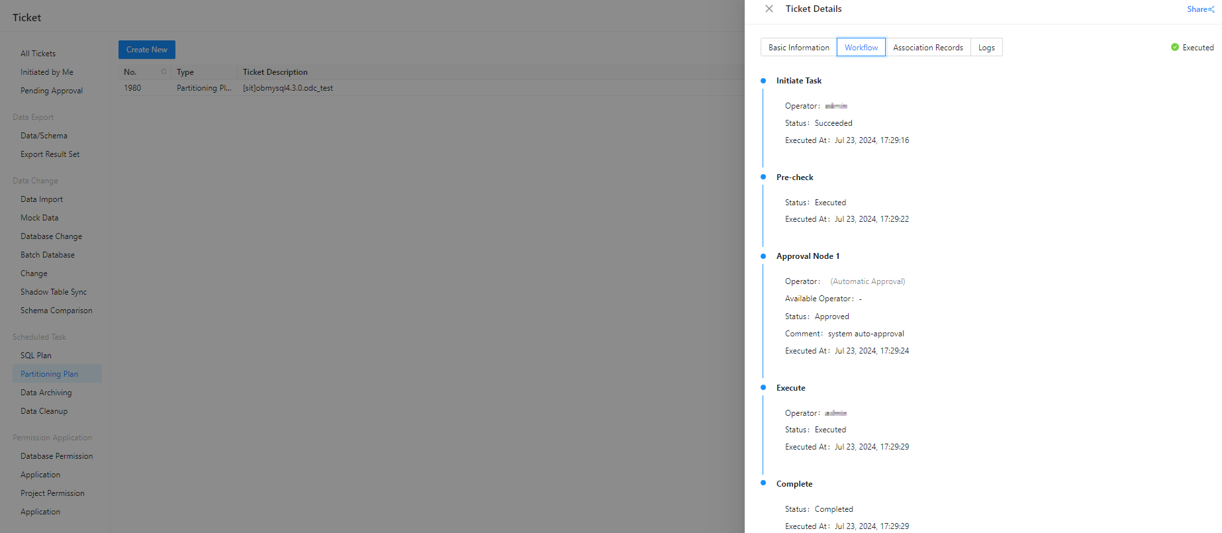The width and height of the screenshot is (1222, 533).
Task: Open Schema Comparison from sidebar
Action: click(x=56, y=311)
